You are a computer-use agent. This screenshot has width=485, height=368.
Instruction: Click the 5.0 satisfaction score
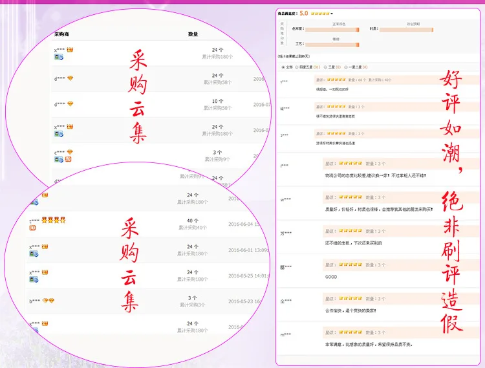[x=304, y=14]
